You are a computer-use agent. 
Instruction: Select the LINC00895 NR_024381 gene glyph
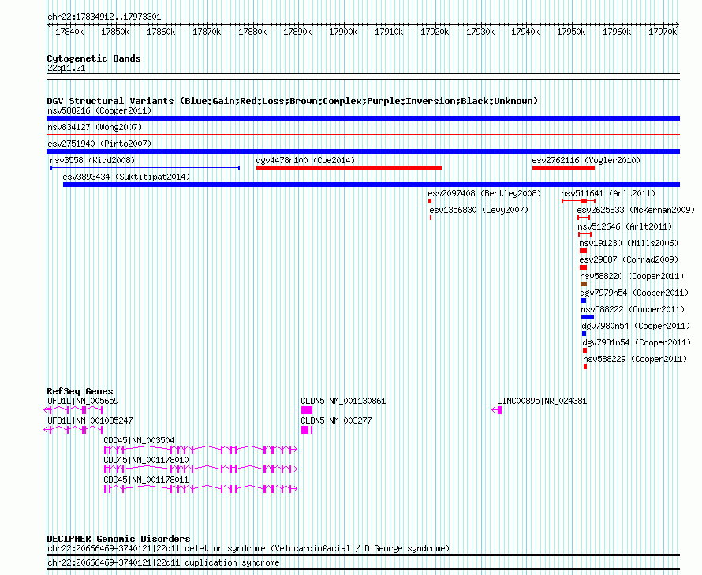[x=497, y=410]
